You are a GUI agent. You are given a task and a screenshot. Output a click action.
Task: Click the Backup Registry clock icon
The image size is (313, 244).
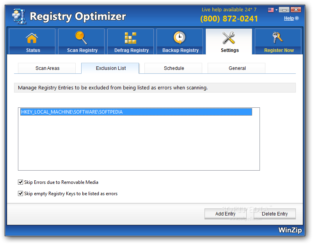pos(180,37)
